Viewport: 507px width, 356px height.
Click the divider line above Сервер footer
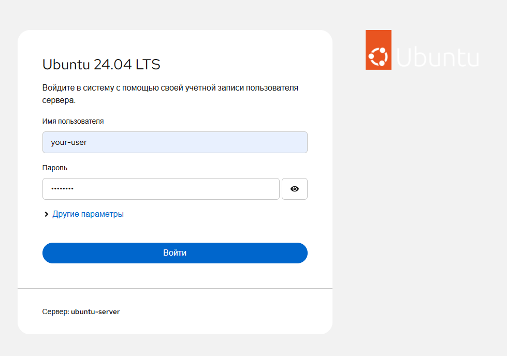175,288
